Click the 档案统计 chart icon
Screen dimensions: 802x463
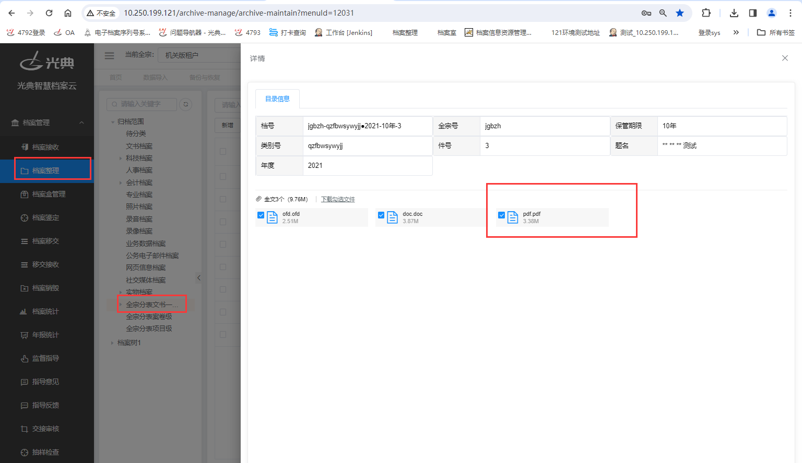click(x=23, y=311)
